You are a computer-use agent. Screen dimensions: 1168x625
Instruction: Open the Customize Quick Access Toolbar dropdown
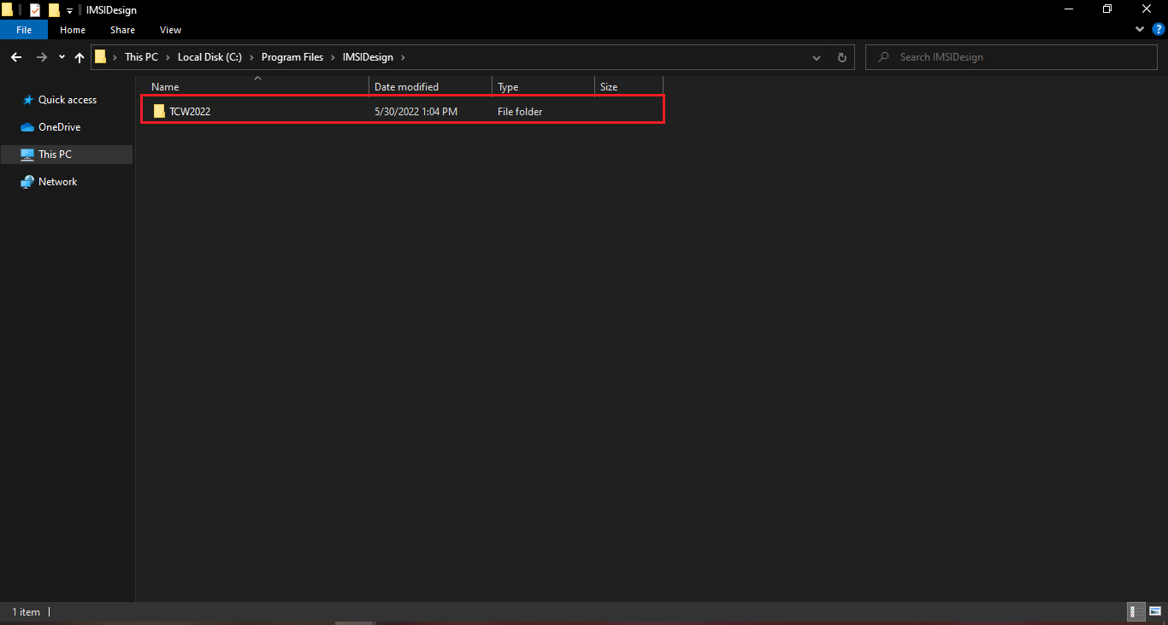[x=69, y=11]
